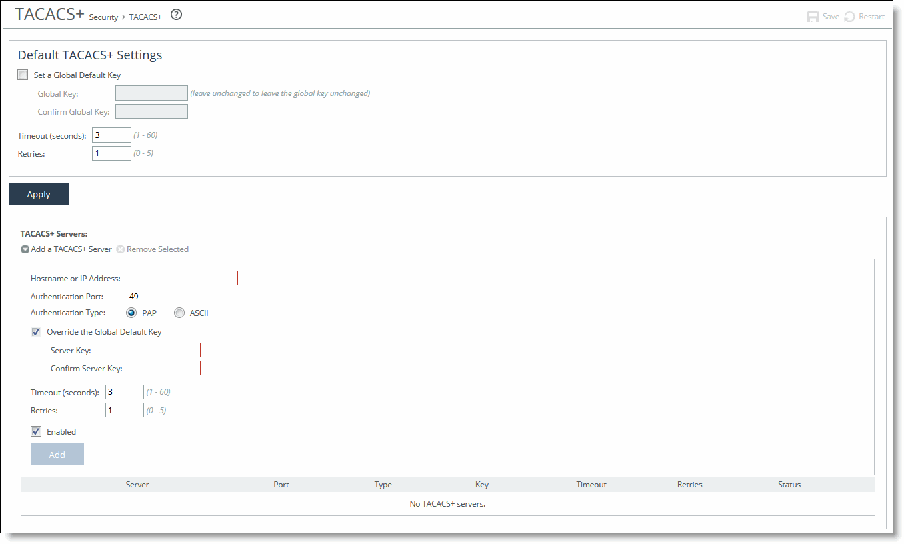Click the Save icon in the header
This screenshot has height=544, width=904.
click(x=814, y=16)
